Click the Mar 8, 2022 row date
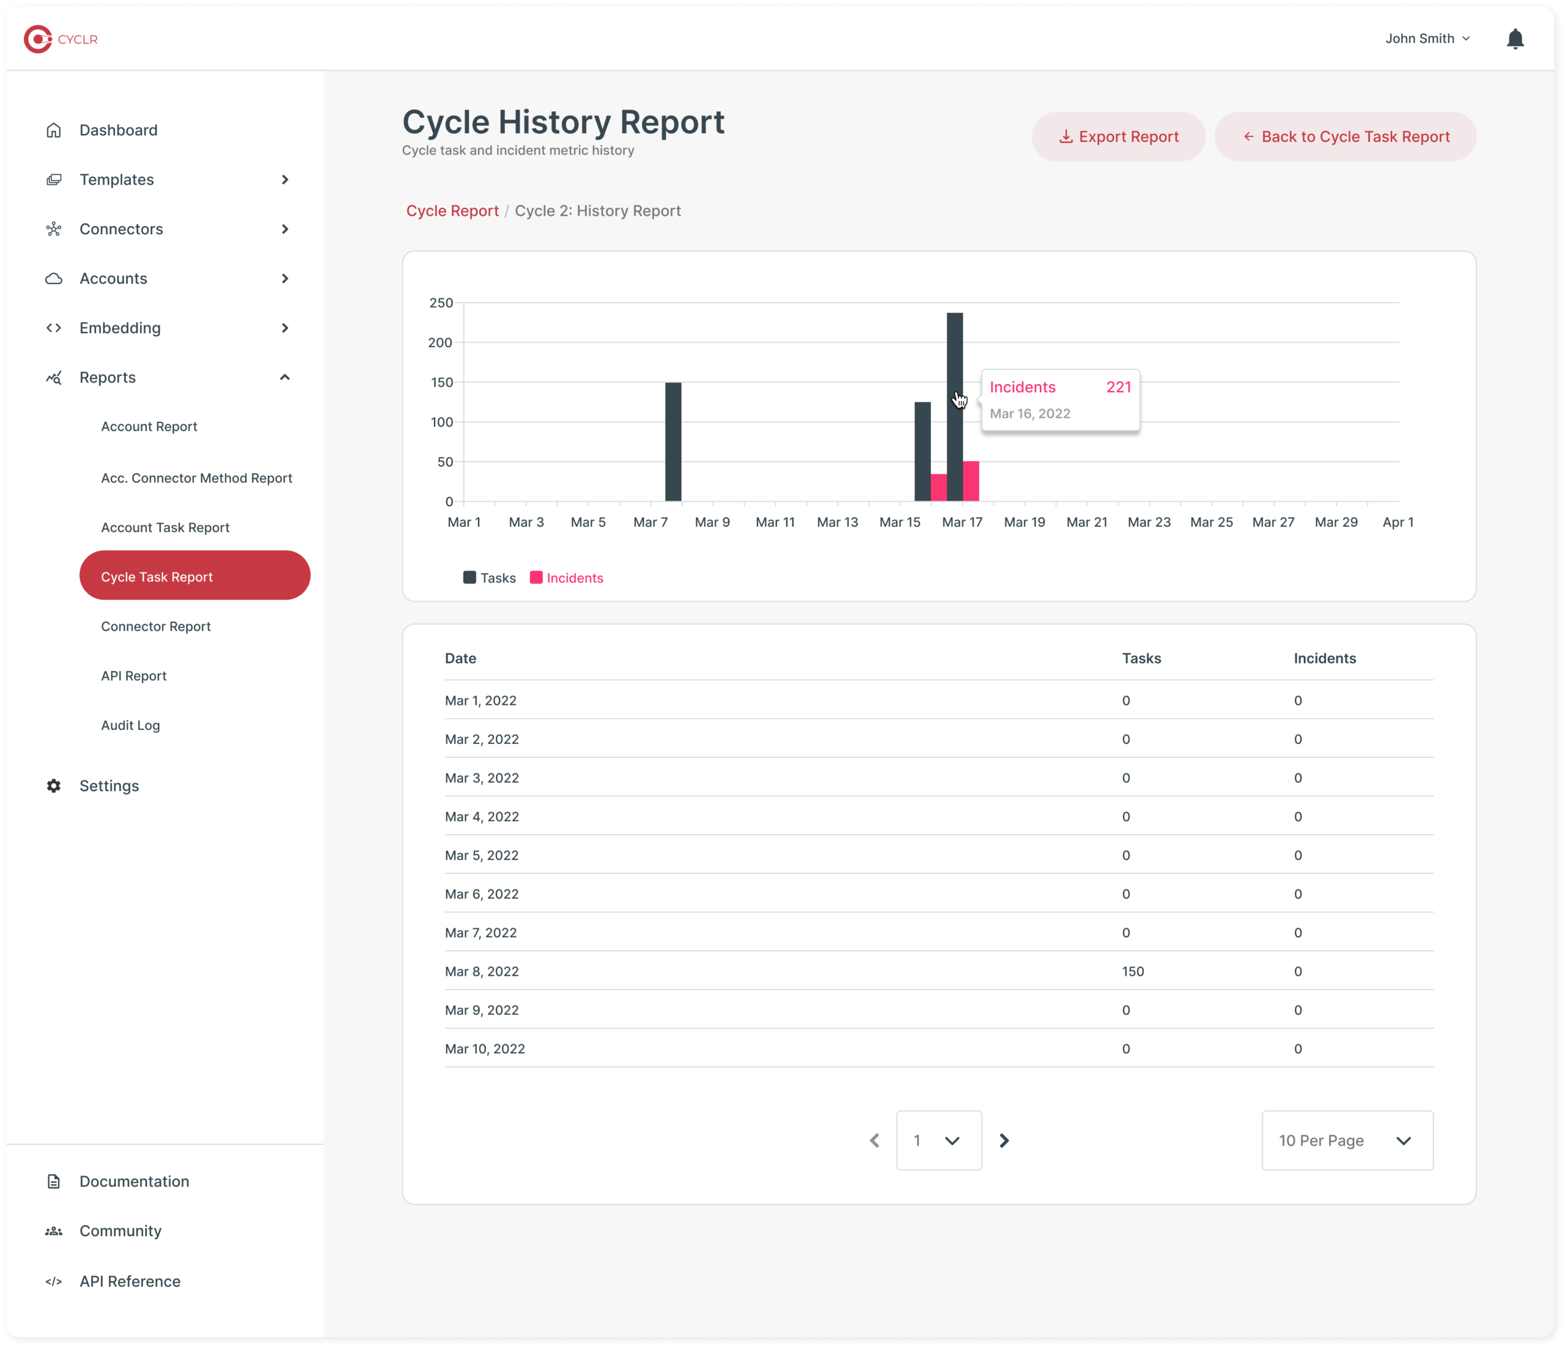The height and width of the screenshot is (1348, 1565). tap(482, 971)
